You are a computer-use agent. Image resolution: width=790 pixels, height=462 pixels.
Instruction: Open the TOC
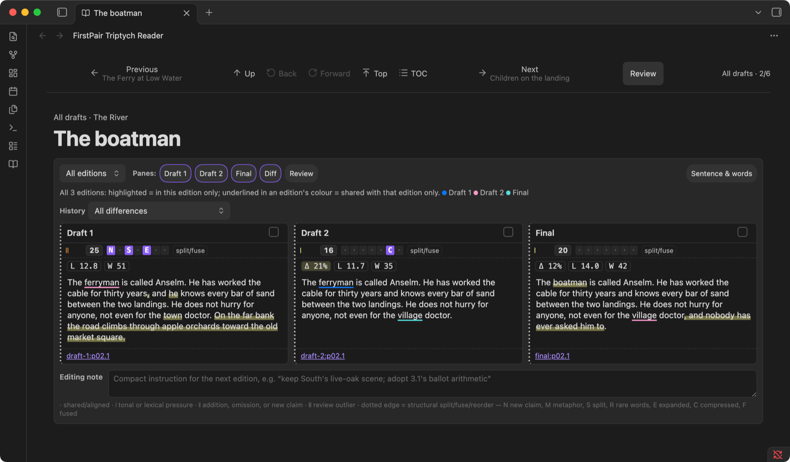[413, 74]
